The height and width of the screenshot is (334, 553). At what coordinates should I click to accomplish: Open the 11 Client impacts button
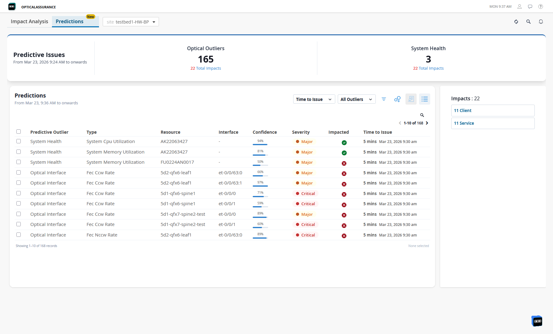[493, 111]
